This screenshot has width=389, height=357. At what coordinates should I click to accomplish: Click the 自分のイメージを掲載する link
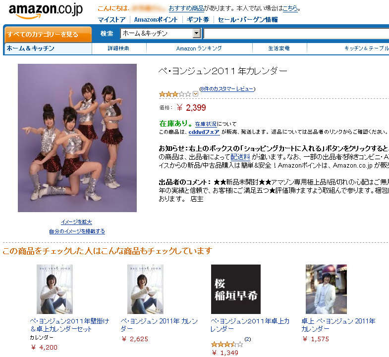coord(77,231)
